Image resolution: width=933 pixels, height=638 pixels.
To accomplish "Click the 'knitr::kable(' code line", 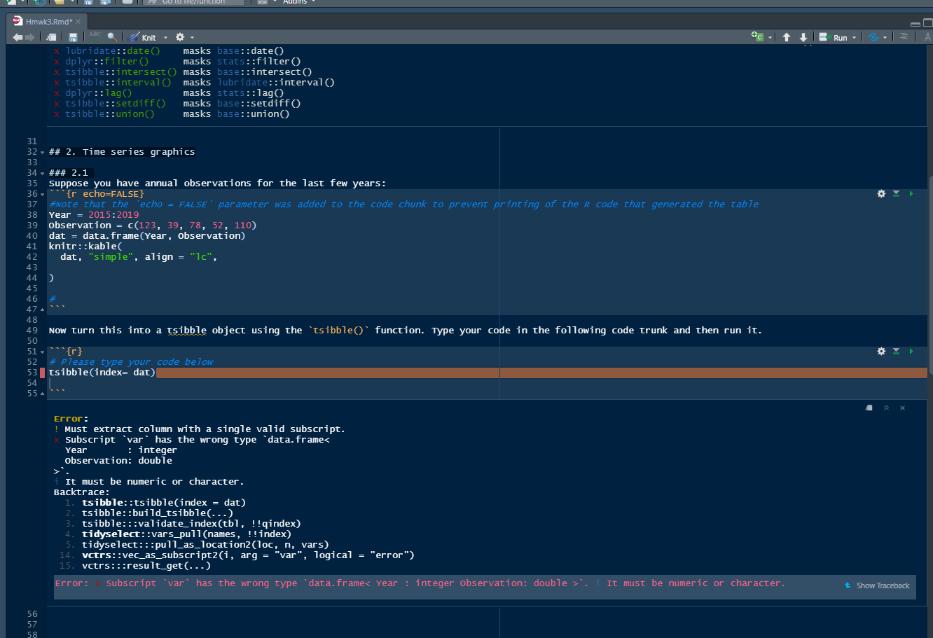I will coord(85,246).
